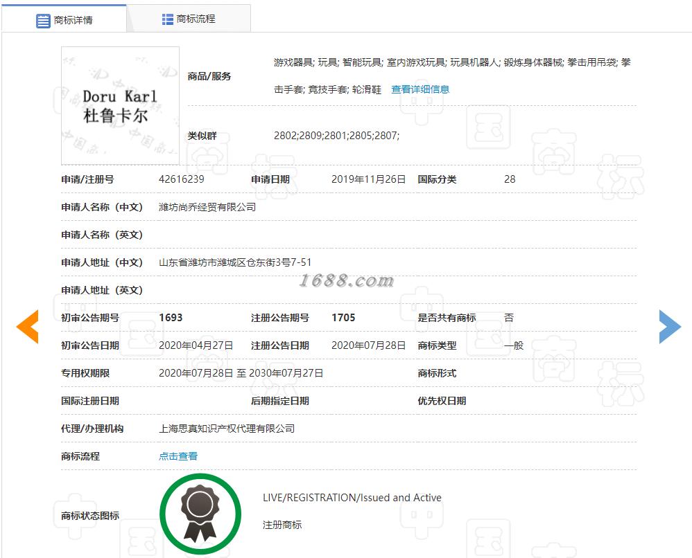The width and height of the screenshot is (692, 558).
Task: Click the 国际分类 label
Action: coord(437,179)
